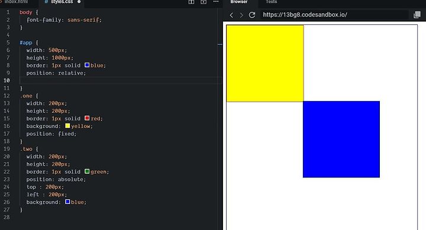Viewport: 426px width, 230px height.
Task: Open the editor more options ellipsis
Action: pyautogui.click(x=216, y=2)
